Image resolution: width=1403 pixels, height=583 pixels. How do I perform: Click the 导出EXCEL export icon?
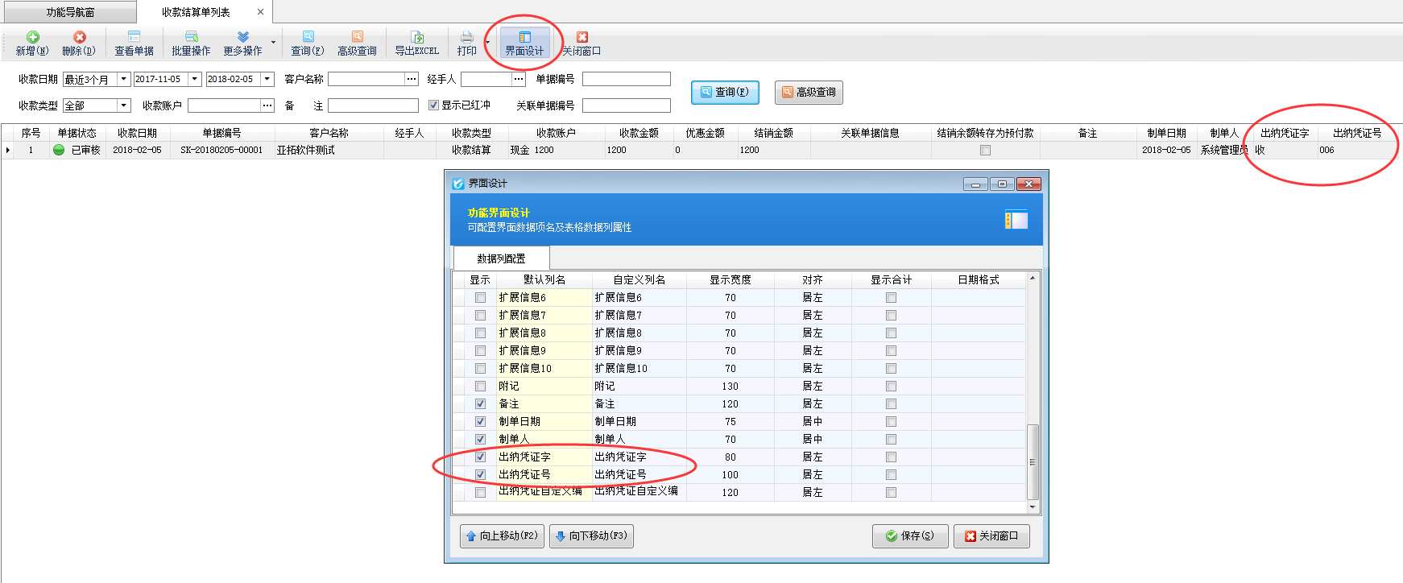click(416, 37)
